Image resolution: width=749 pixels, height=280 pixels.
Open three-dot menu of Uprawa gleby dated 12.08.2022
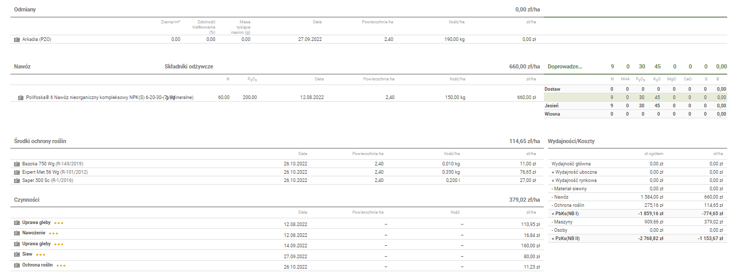coord(59,223)
